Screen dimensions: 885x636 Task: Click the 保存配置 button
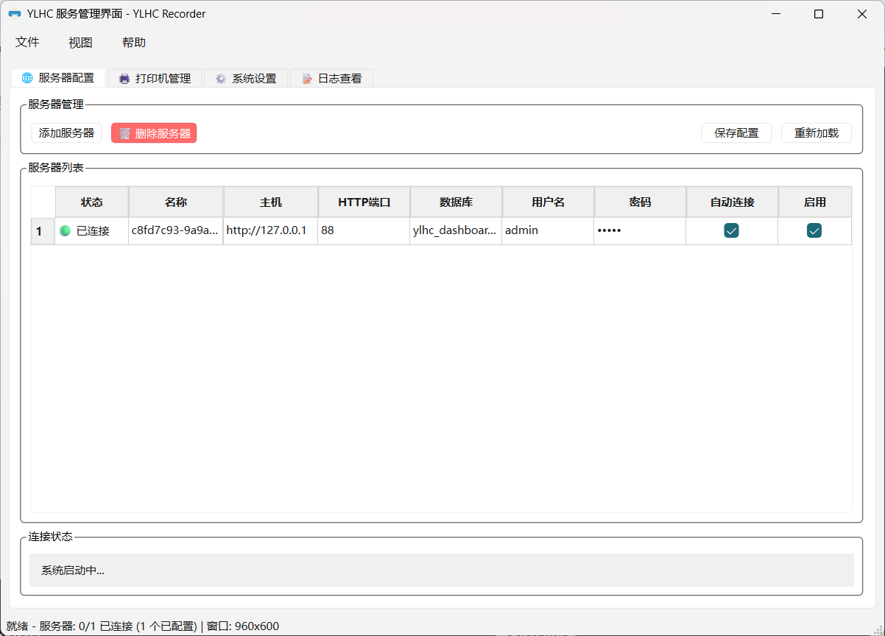(736, 133)
